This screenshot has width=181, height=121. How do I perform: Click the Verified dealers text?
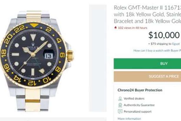(135, 99)
